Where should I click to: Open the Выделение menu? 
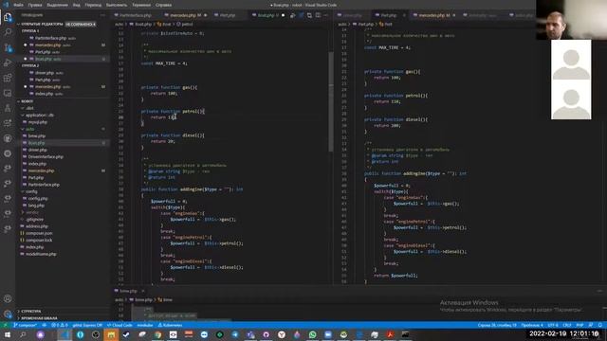click(x=57, y=5)
